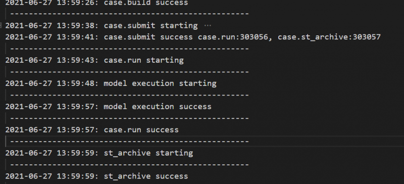Image resolution: width=404 pixels, height=184 pixels.
Task: Click the words case.submit success
Action: [x=148, y=37]
